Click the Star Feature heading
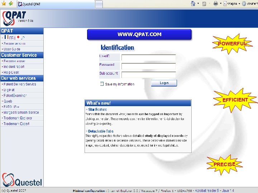 (x=97, y=109)
